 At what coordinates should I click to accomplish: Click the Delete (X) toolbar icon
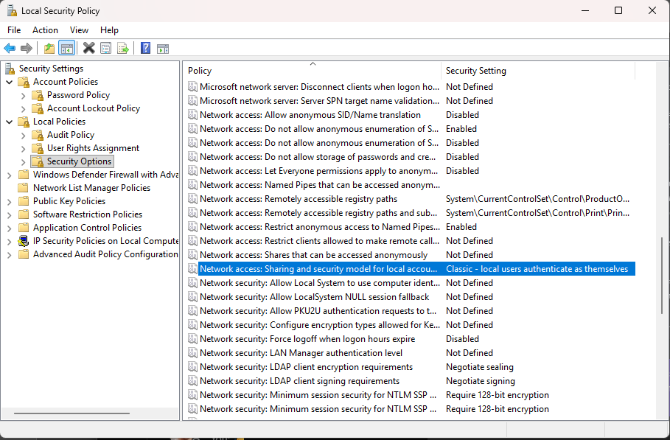(x=88, y=49)
